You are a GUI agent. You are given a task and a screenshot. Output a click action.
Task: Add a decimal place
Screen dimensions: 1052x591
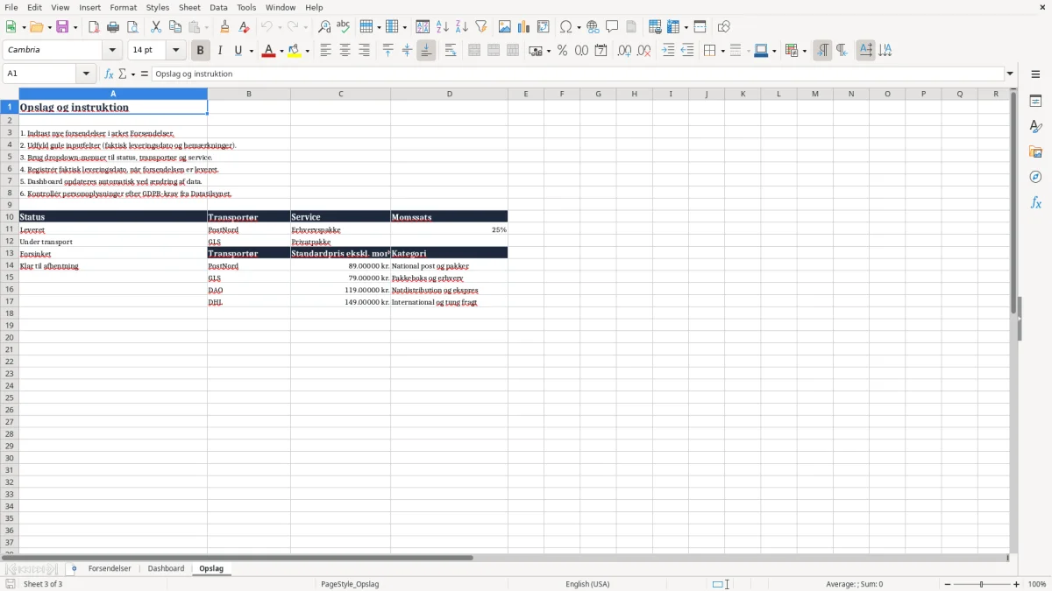click(x=624, y=51)
